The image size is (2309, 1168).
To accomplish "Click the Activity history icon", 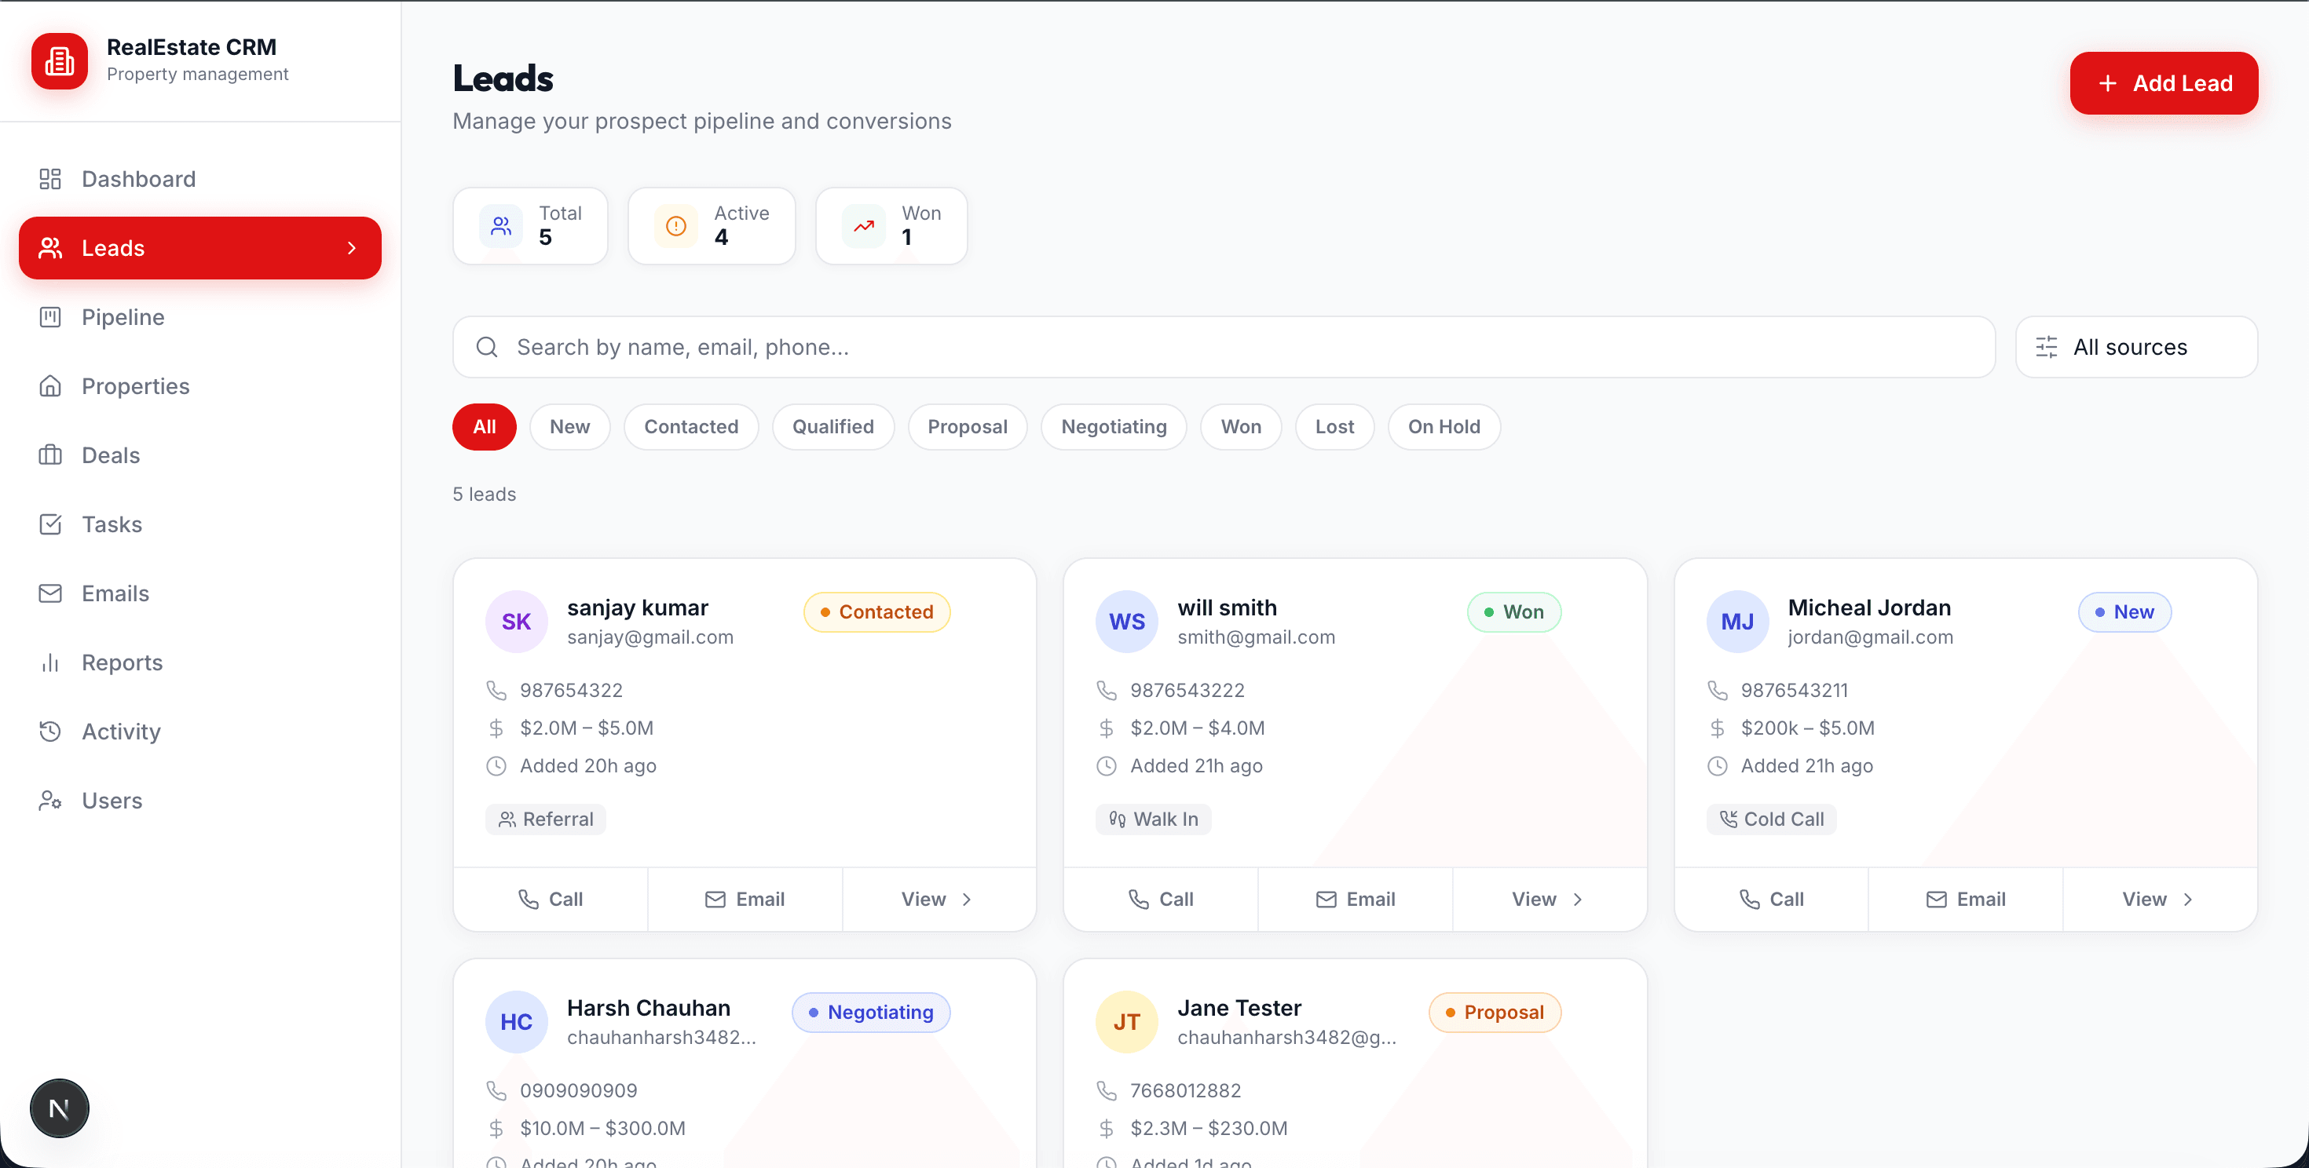I will [x=51, y=731].
